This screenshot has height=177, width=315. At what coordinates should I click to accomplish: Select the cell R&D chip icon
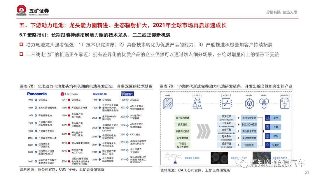(x=226, y=104)
